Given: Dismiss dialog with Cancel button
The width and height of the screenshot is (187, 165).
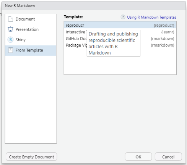Looking at the screenshot, I should click(x=168, y=157).
